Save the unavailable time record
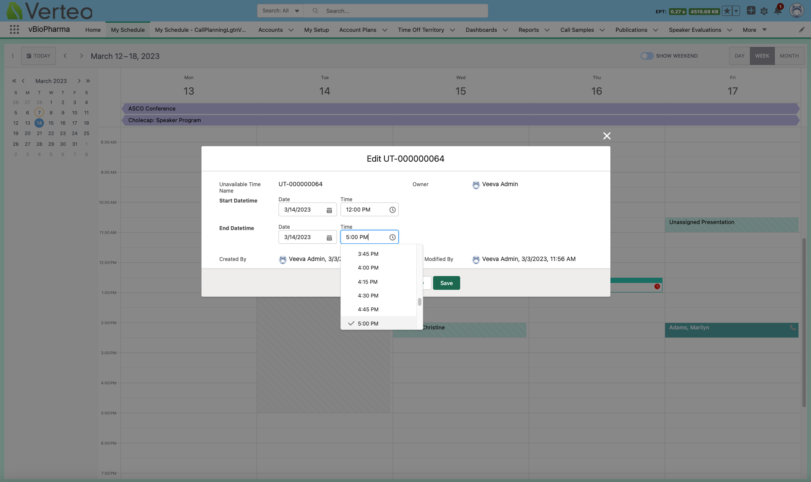Image resolution: width=811 pixels, height=482 pixels. click(446, 283)
